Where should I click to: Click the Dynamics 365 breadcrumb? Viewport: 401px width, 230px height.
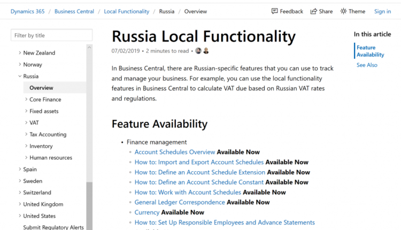tap(28, 11)
